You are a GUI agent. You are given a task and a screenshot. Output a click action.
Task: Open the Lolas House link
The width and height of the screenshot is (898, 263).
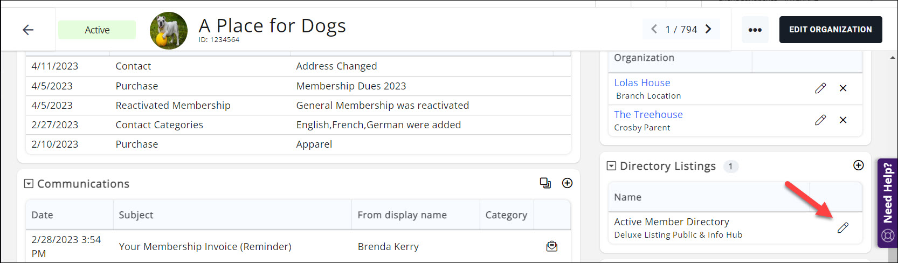pos(642,82)
